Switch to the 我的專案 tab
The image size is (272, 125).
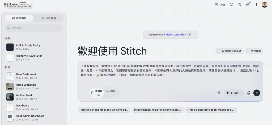(19, 18)
